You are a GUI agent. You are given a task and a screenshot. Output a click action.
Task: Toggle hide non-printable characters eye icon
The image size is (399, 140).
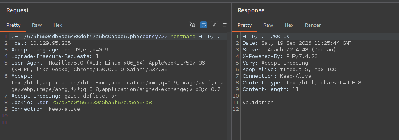pos(193,25)
